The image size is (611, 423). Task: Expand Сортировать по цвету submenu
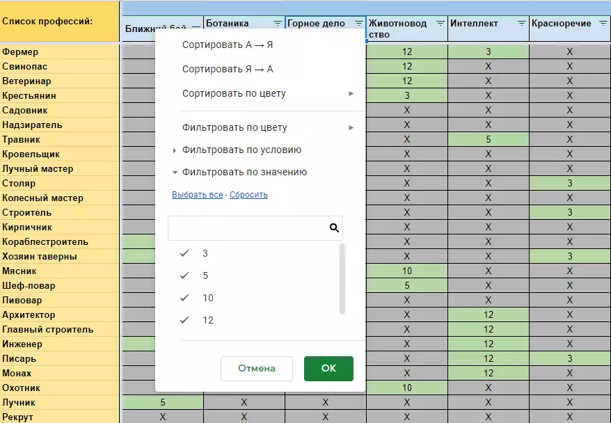pyautogui.click(x=351, y=93)
